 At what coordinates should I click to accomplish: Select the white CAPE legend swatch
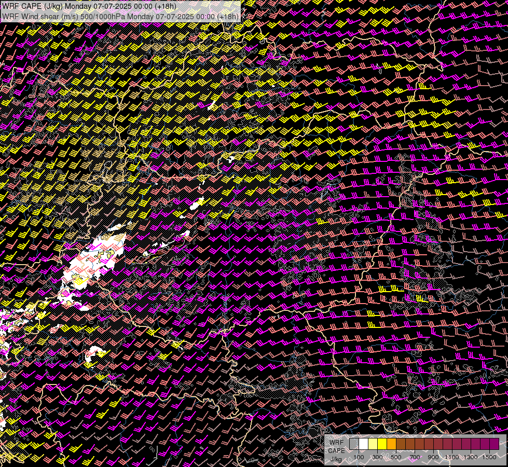[x=364, y=444]
